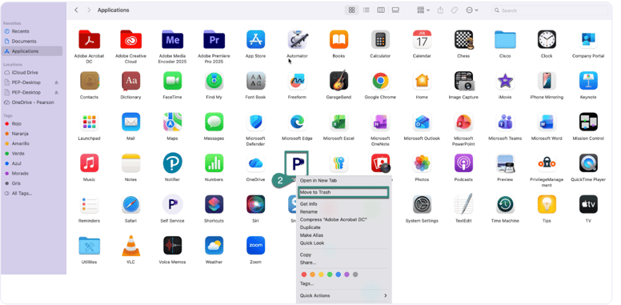Select the Self Service icon

coord(172,204)
